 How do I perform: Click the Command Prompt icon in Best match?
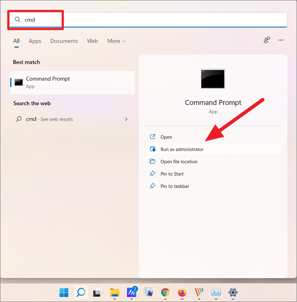(x=19, y=83)
